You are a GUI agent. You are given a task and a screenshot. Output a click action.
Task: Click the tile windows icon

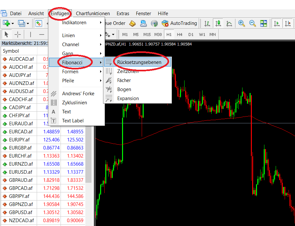coord(264,23)
